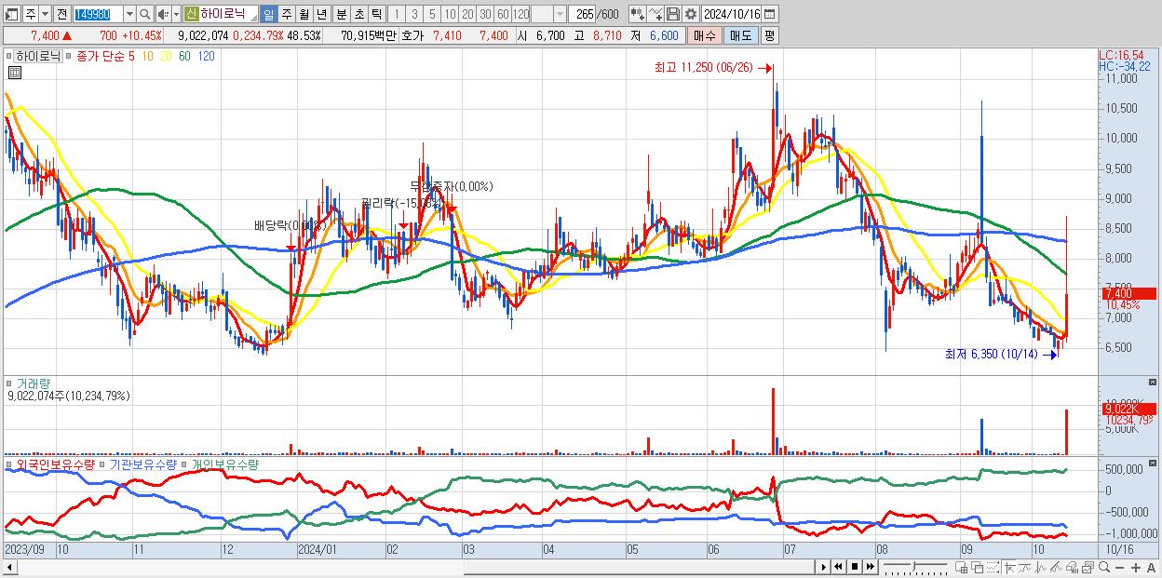Click the 외국인보유수량 indicator label
This screenshot has width=1162, height=578.
tap(54, 464)
